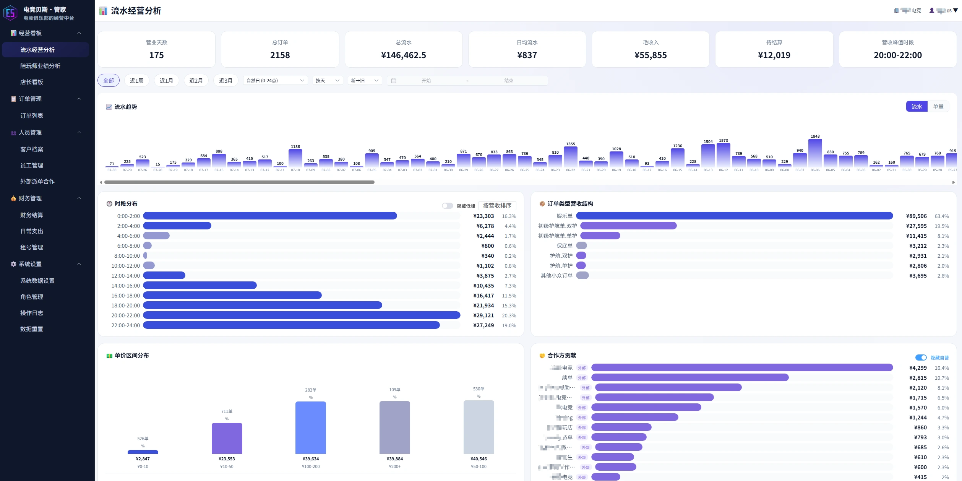Click the 毛收入 summary card

point(651,49)
